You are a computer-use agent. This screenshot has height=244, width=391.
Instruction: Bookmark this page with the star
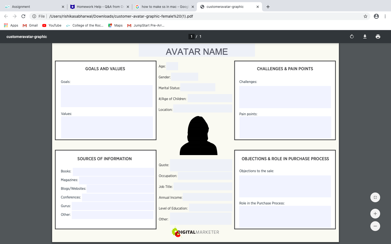click(x=365, y=16)
